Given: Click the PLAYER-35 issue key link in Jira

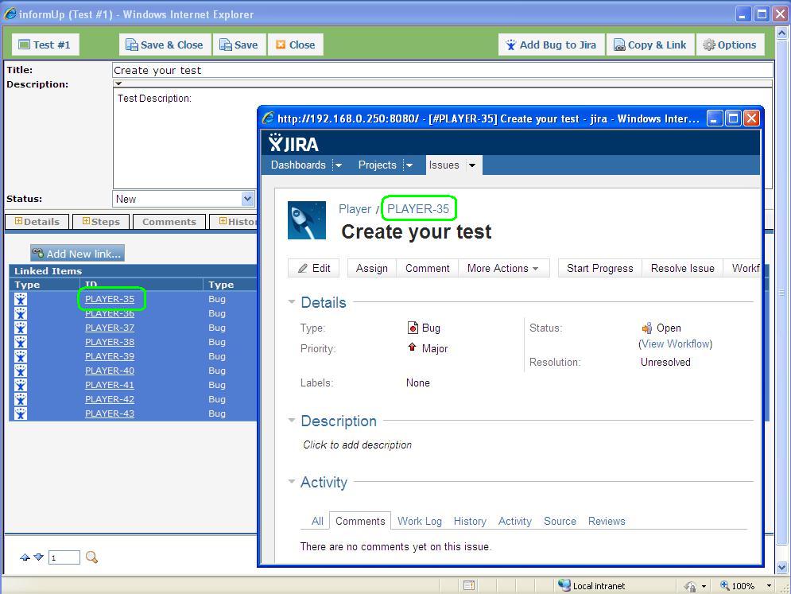Looking at the screenshot, I should point(418,209).
